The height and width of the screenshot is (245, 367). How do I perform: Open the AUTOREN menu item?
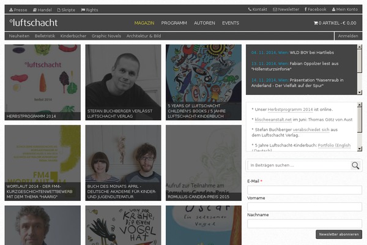tap(204, 23)
